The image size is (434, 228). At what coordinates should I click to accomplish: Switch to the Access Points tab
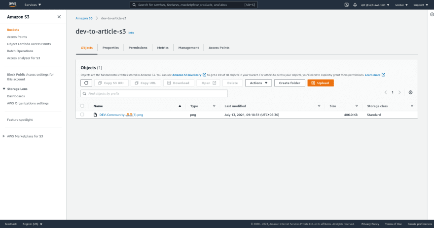pyautogui.click(x=219, y=48)
